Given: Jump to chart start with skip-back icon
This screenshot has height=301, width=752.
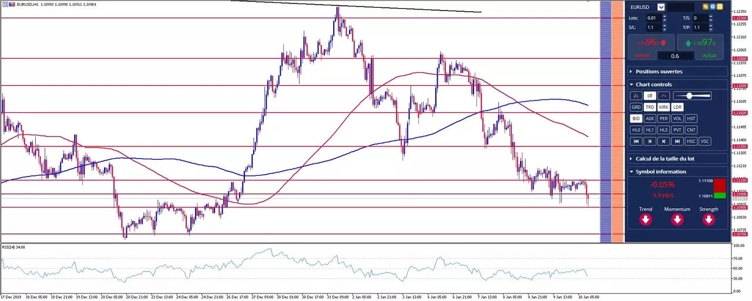Looking at the screenshot, I should coord(636,141).
